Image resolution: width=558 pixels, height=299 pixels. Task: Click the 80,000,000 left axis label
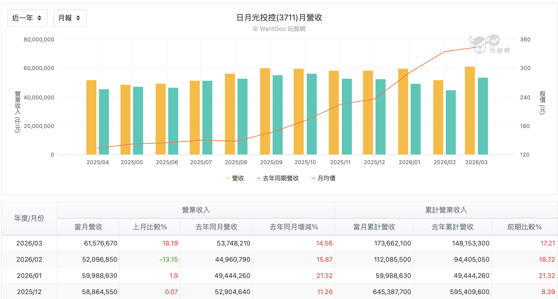tap(39, 40)
